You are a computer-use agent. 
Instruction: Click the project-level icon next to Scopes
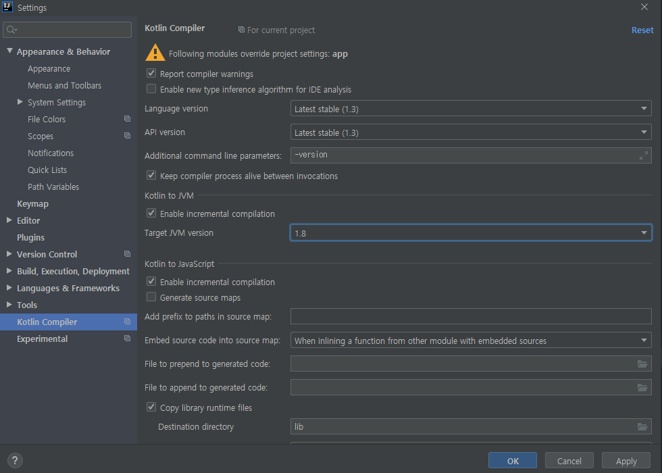click(x=127, y=136)
